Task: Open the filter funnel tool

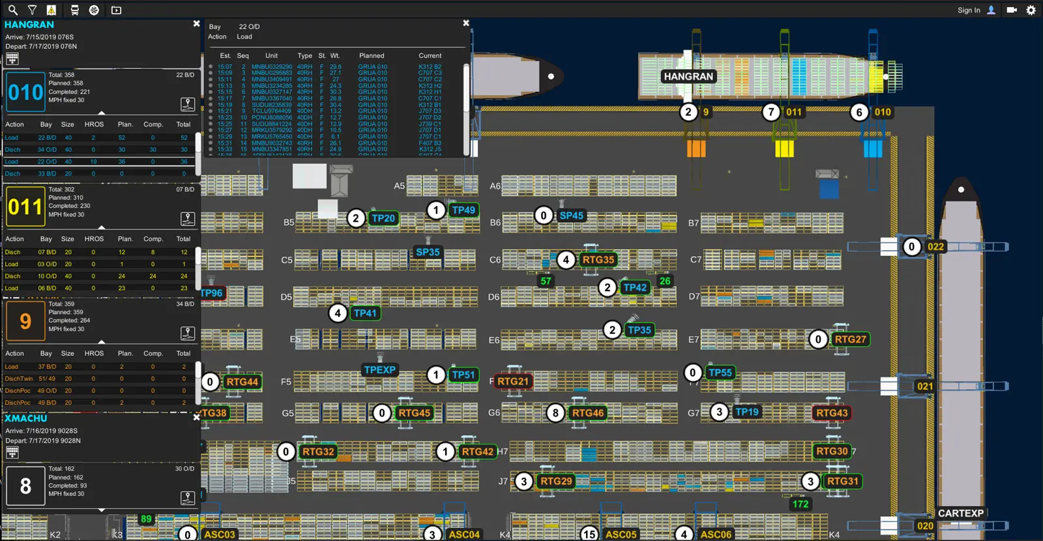Action: coord(32,10)
